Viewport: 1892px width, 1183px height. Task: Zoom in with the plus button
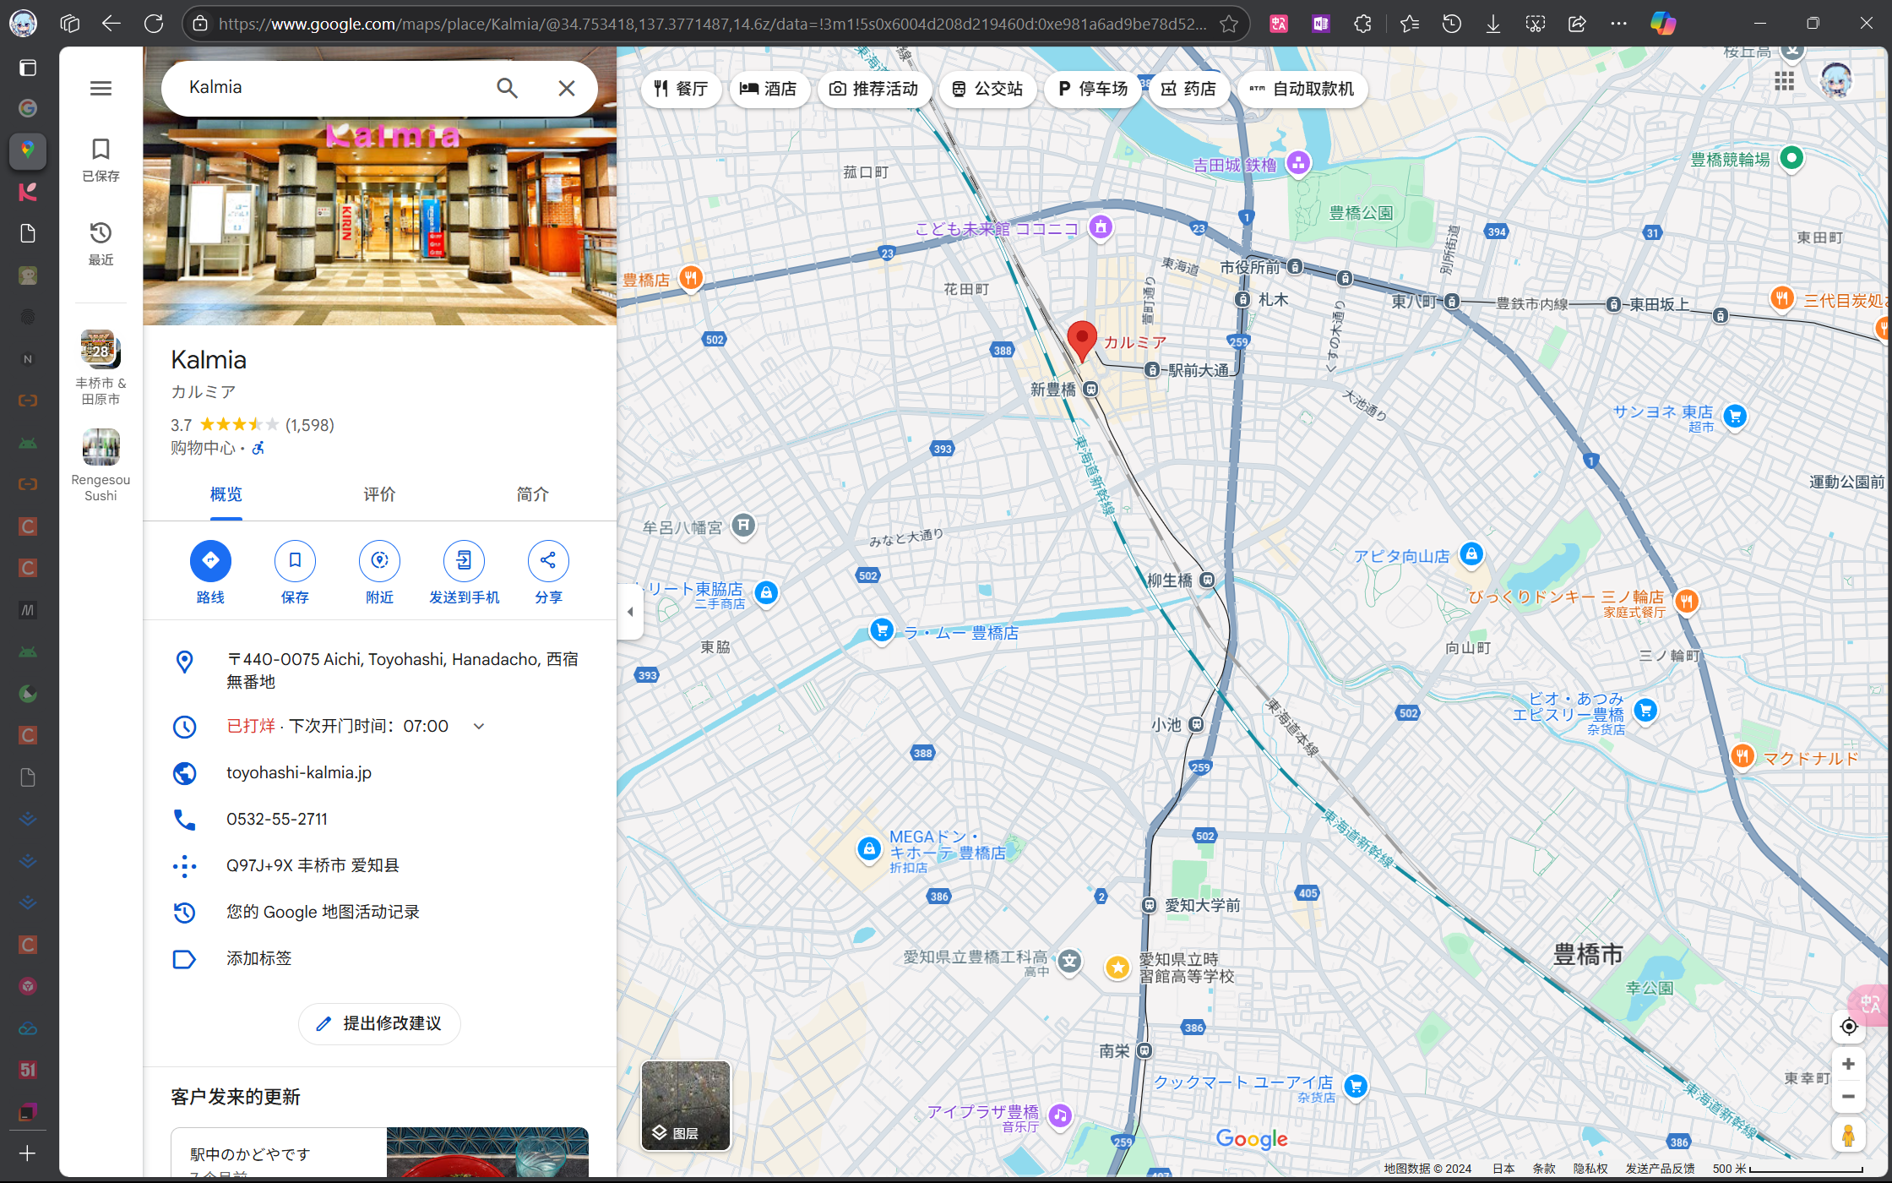pyautogui.click(x=1848, y=1064)
